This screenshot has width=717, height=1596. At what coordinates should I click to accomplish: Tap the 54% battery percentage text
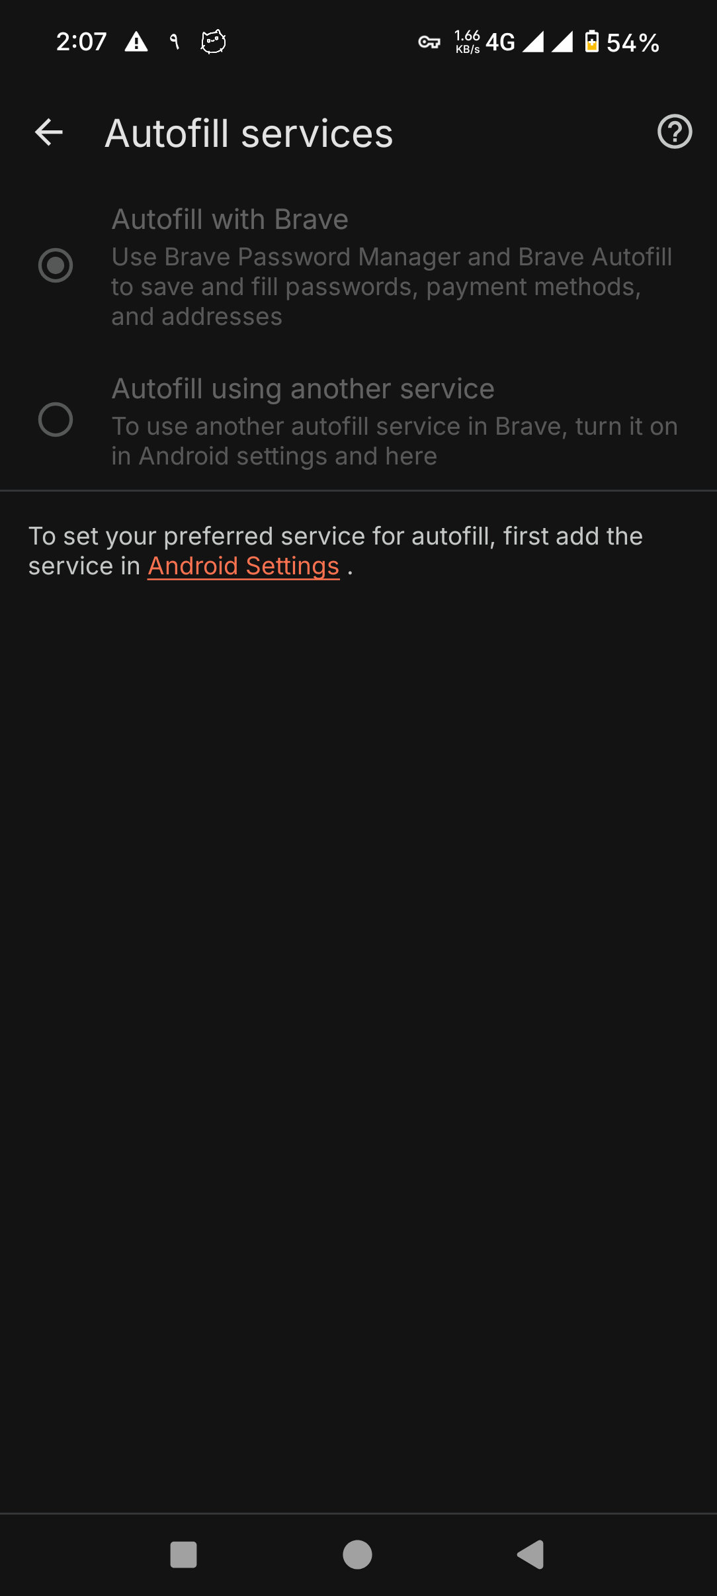(x=633, y=43)
